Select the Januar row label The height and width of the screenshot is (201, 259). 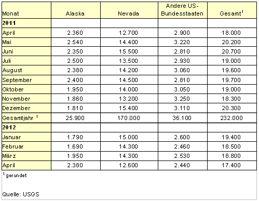coord(11,137)
